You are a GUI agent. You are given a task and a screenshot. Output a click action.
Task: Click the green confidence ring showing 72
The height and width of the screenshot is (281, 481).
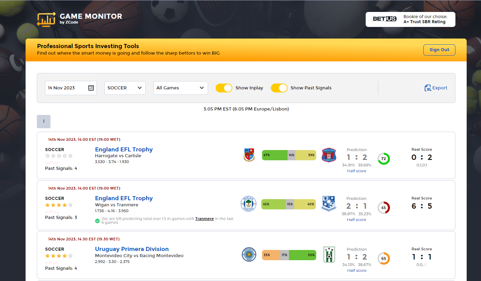pyautogui.click(x=383, y=159)
